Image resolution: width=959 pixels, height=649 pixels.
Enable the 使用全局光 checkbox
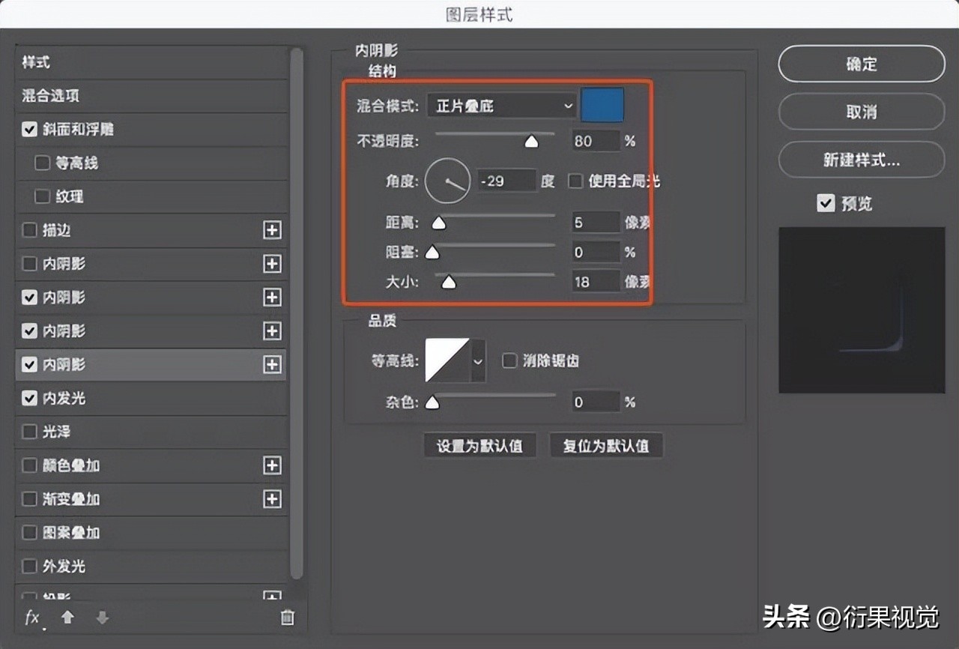[575, 181]
